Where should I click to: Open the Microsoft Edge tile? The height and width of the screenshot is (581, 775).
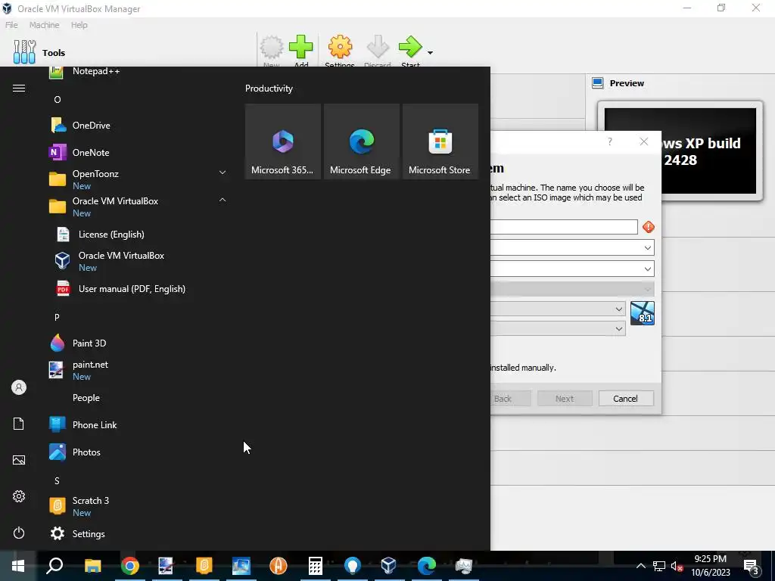tap(361, 141)
